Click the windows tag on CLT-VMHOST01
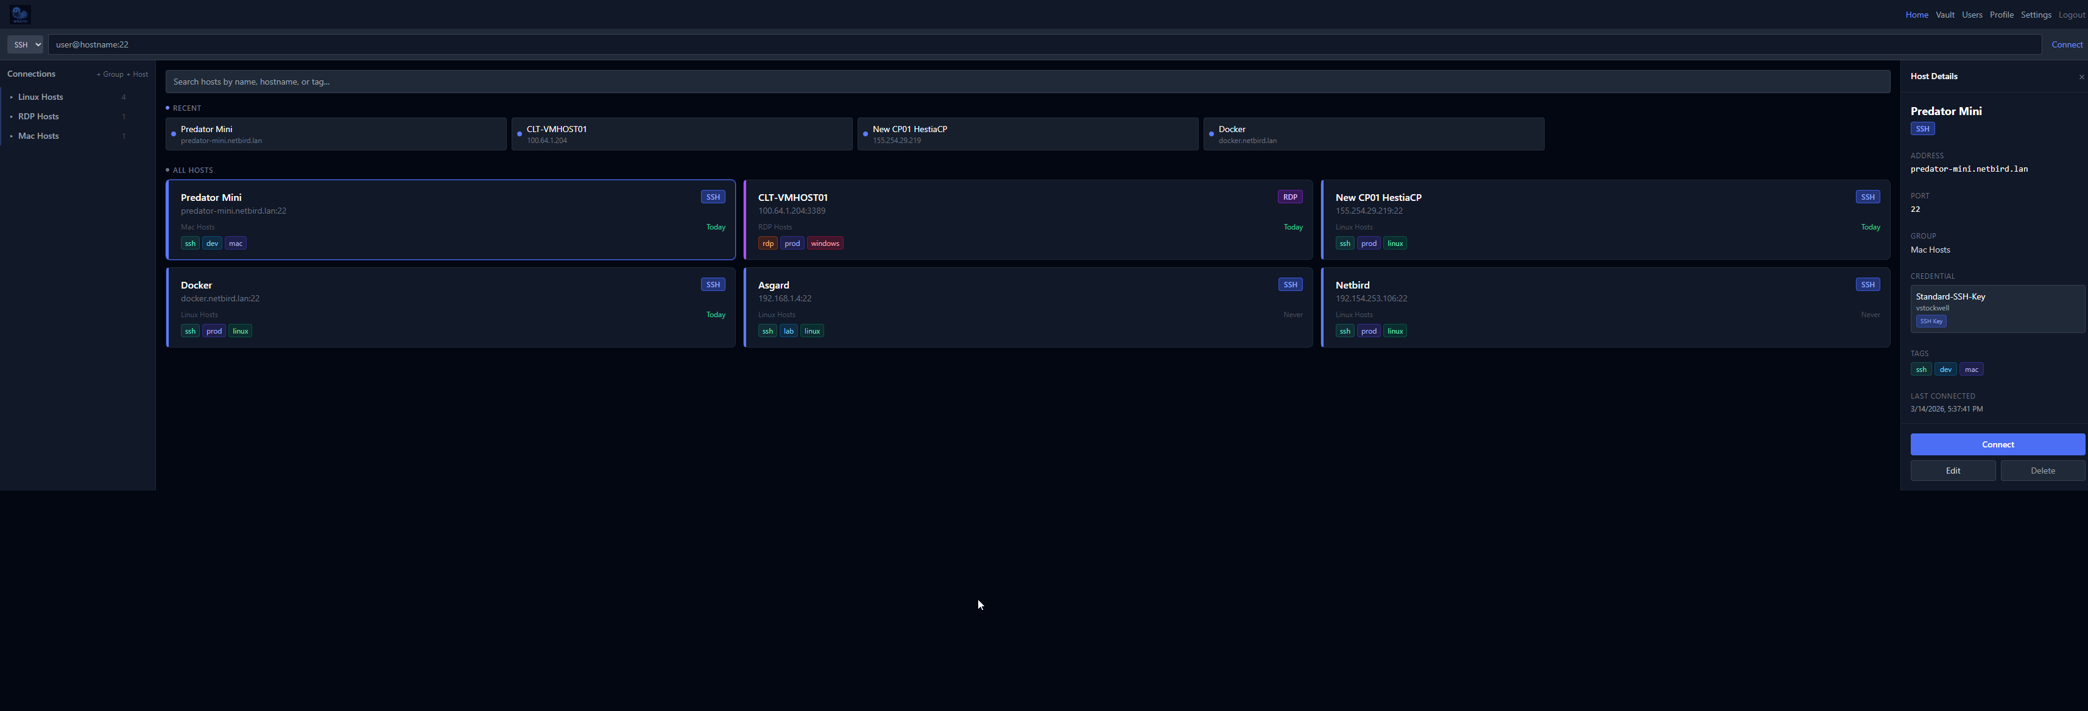2088x711 pixels. (824, 243)
